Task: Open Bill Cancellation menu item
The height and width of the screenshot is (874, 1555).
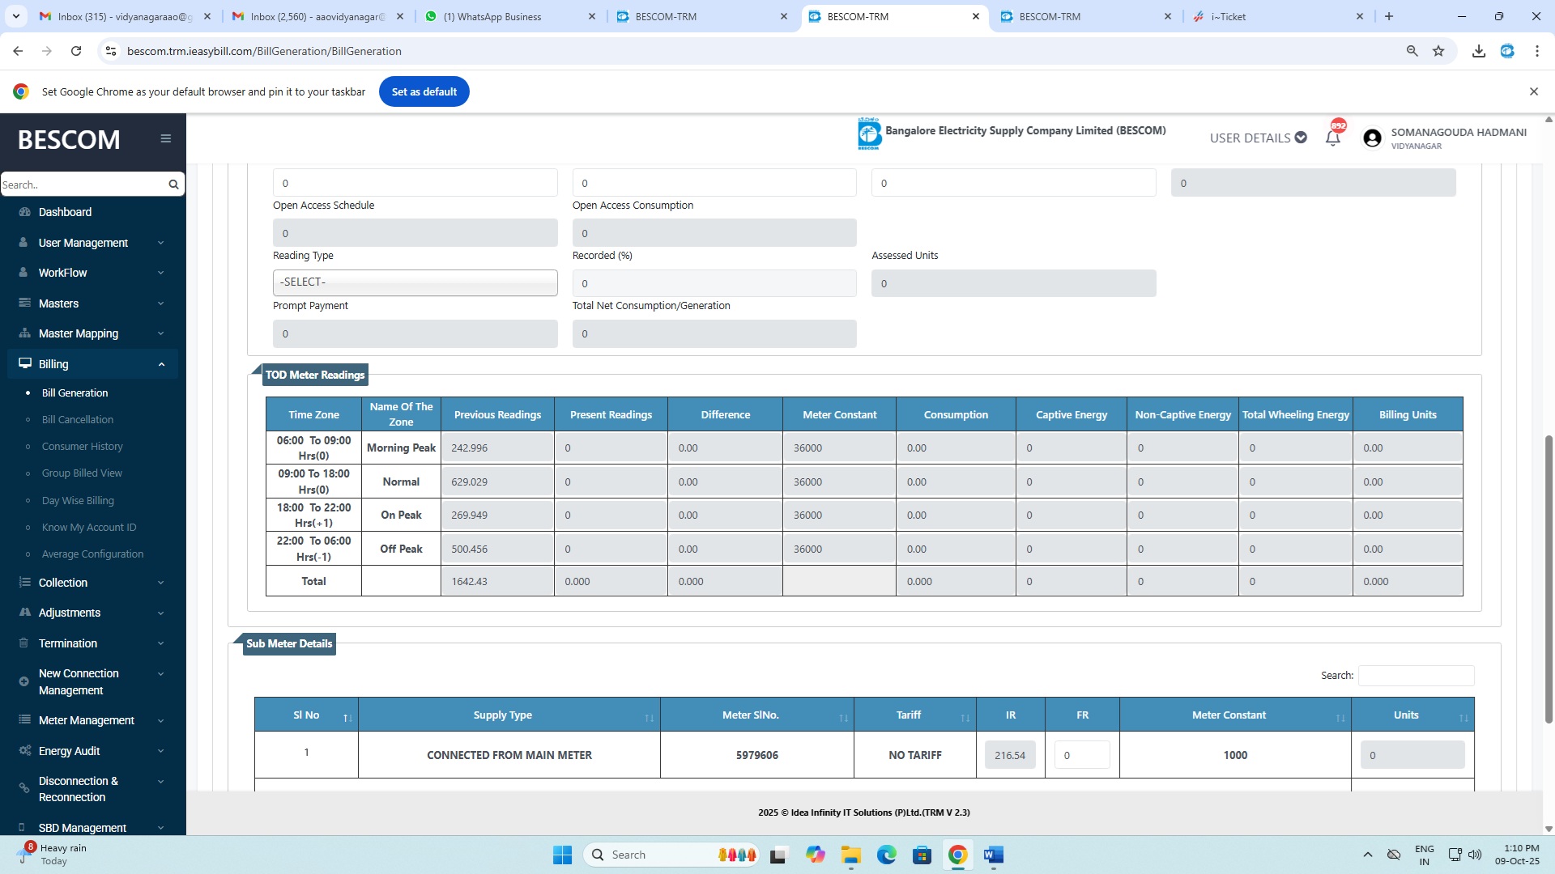Action: pos(78,419)
